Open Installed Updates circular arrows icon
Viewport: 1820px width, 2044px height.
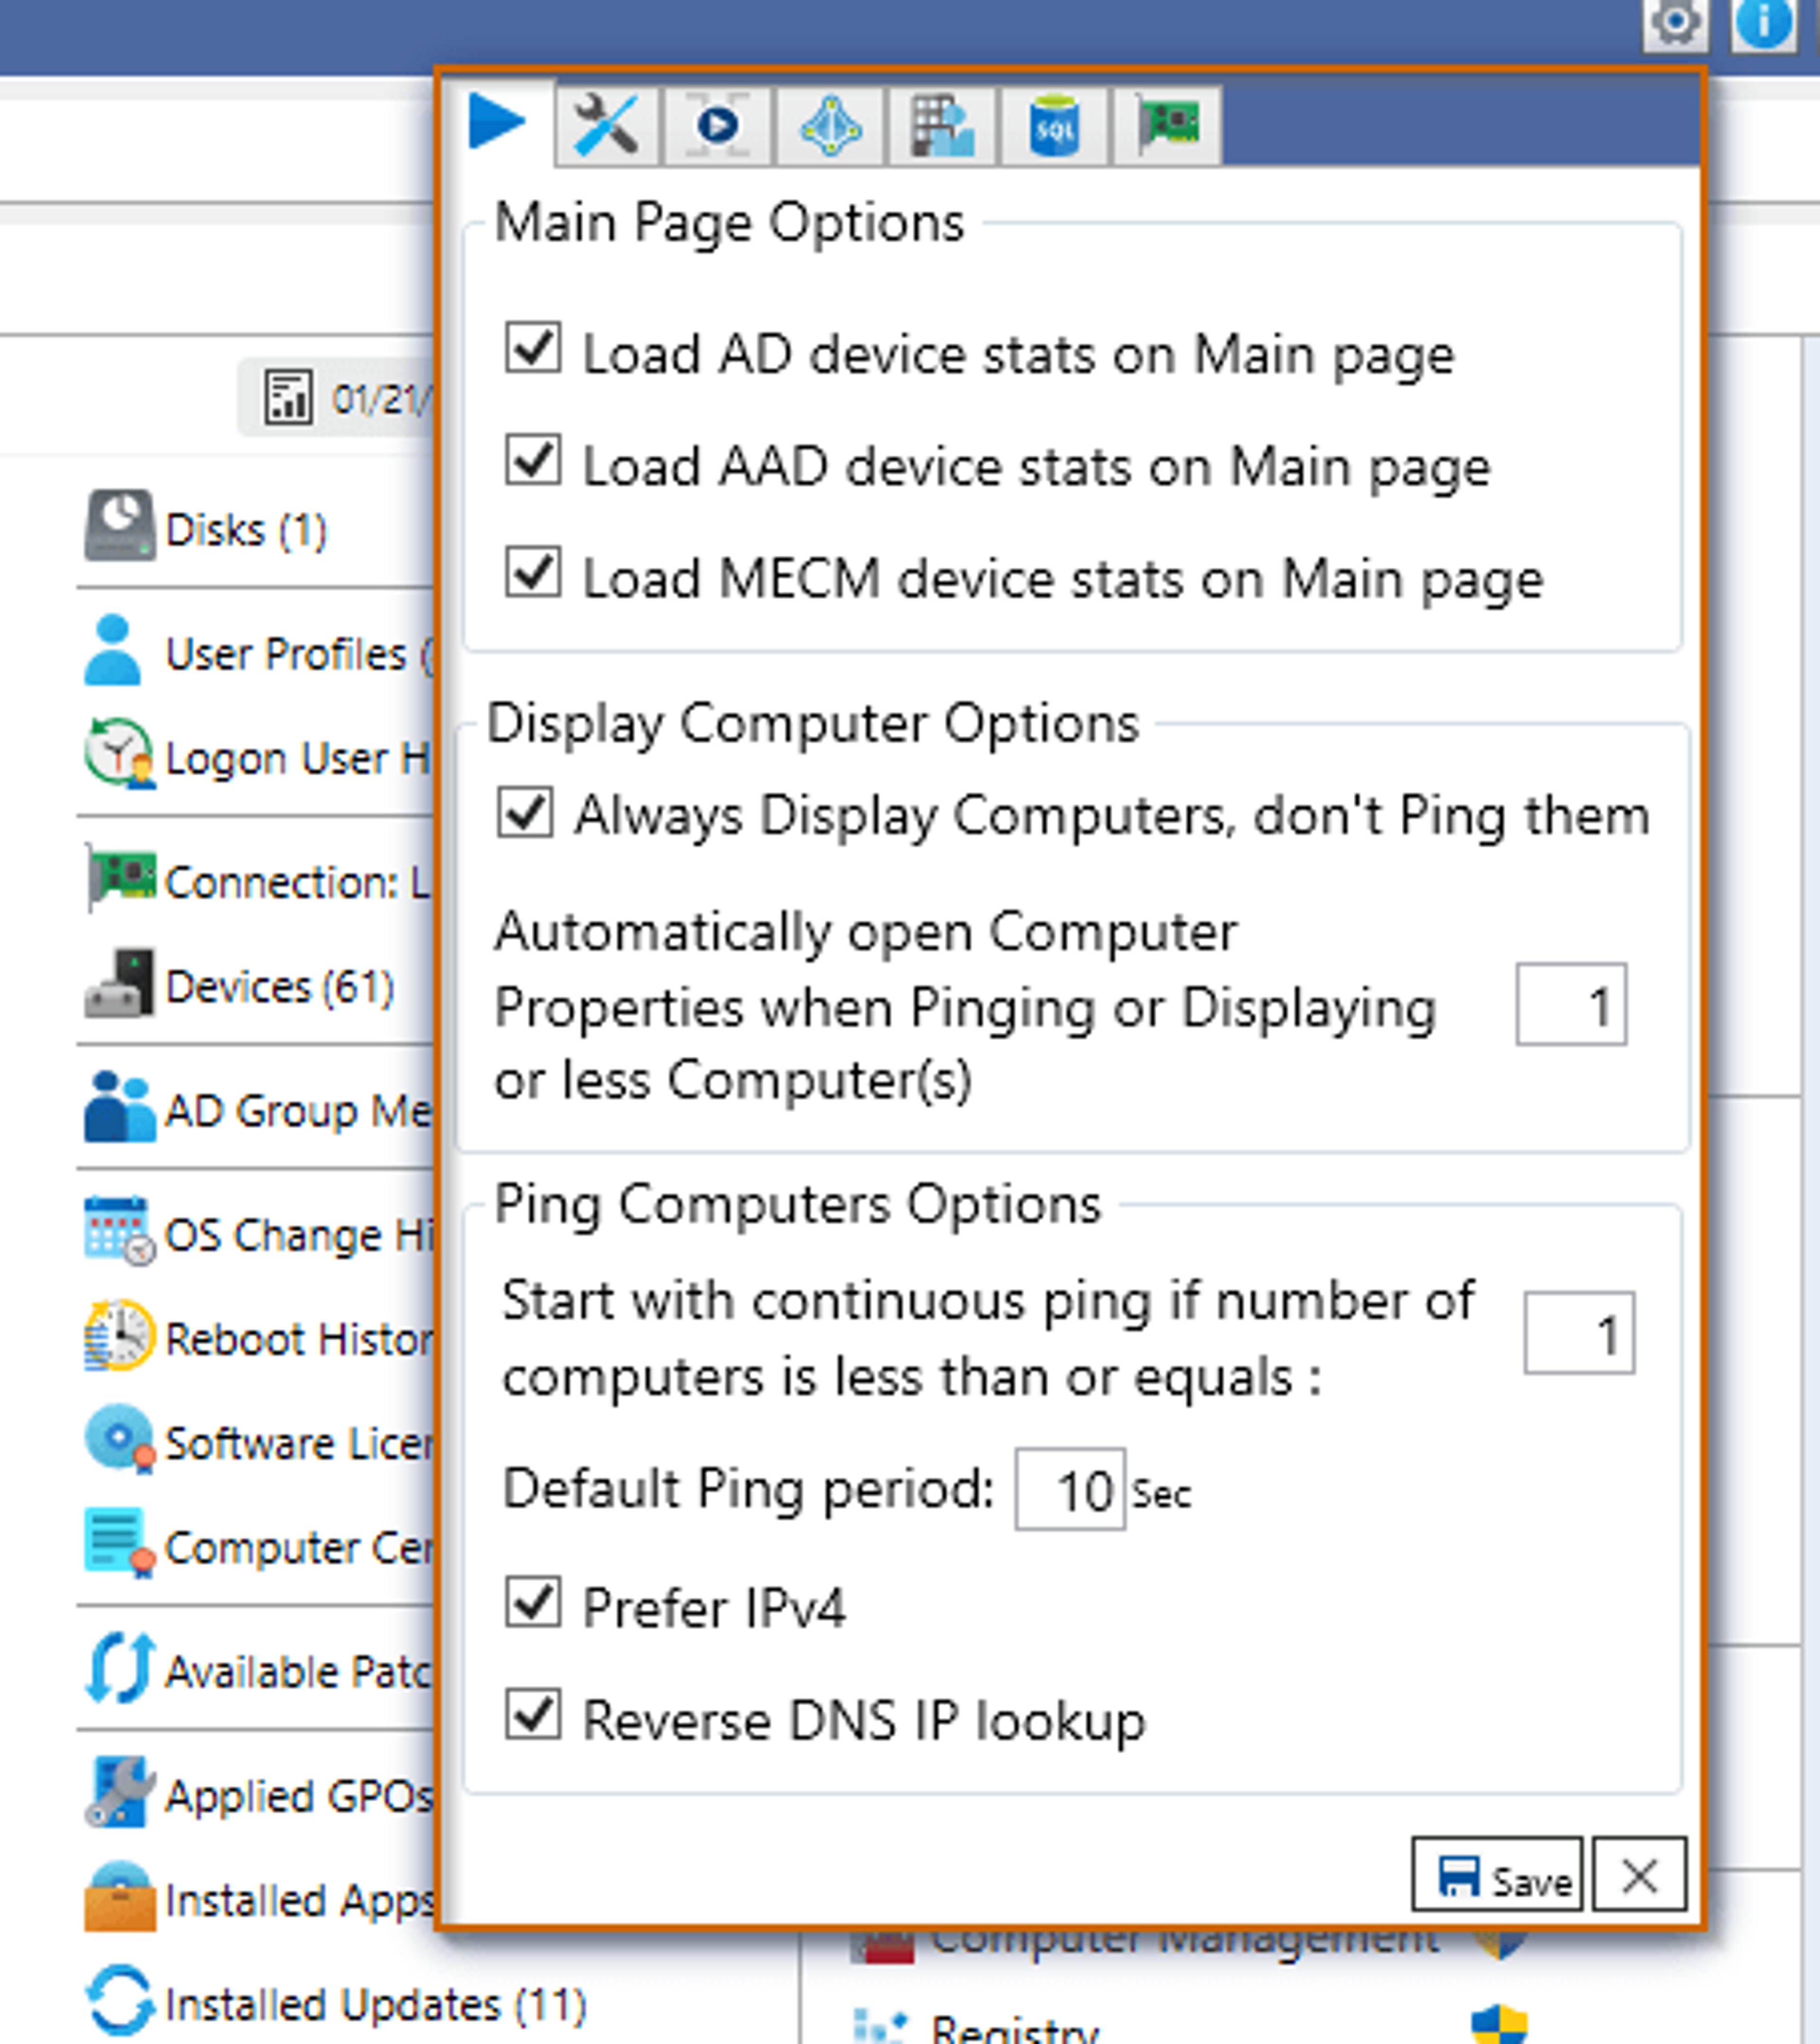(119, 2001)
